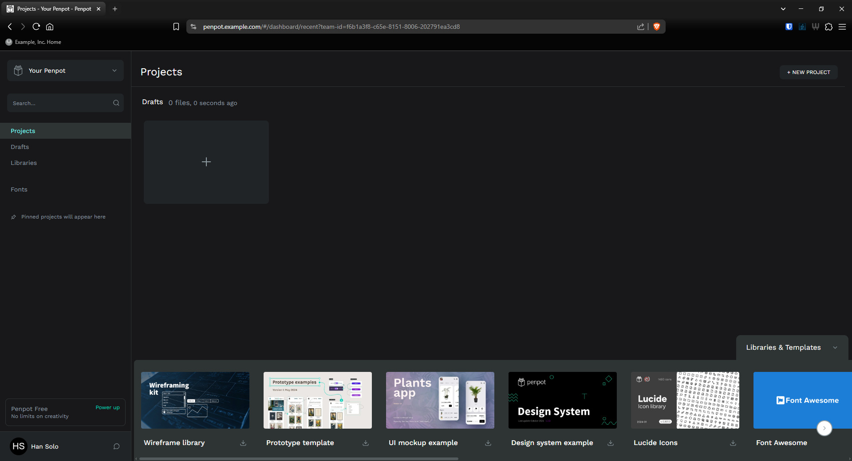Download the Wireframe library template

243,443
